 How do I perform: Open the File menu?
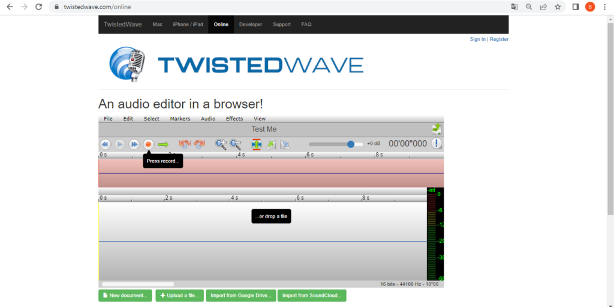click(x=108, y=119)
